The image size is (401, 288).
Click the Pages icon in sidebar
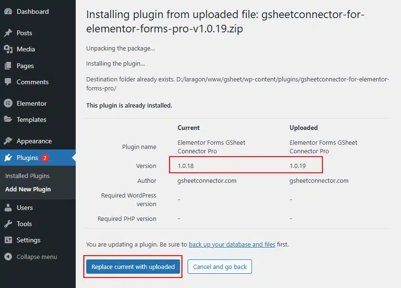coord(8,66)
